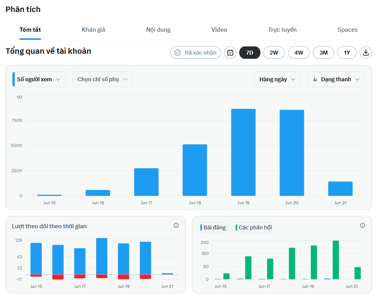Click the 500K axis label
The width and height of the screenshot is (376, 294).
tap(17, 145)
